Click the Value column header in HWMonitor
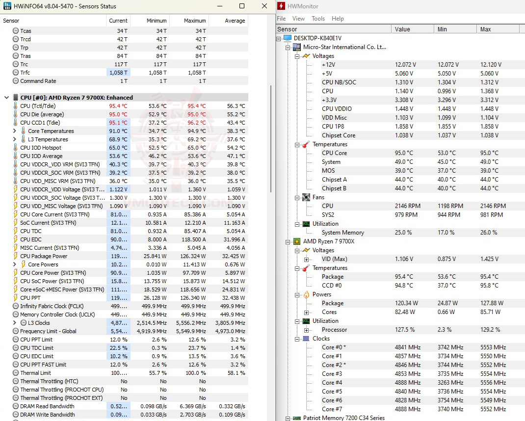525x421 pixels. pos(413,29)
